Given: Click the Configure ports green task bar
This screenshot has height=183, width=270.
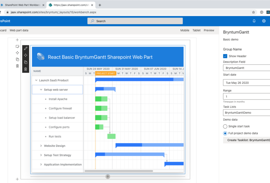Looking at the screenshot, I should tap(99, 127).
